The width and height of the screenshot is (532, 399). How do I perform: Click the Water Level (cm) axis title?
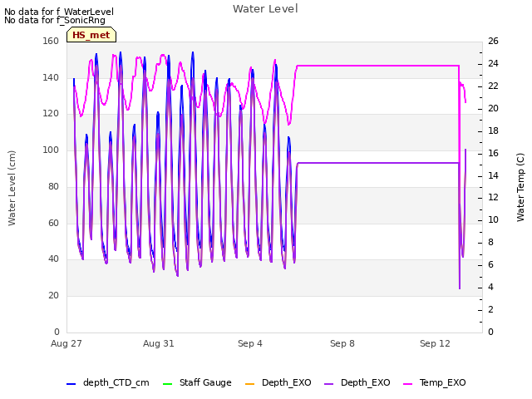pos(12,188)
